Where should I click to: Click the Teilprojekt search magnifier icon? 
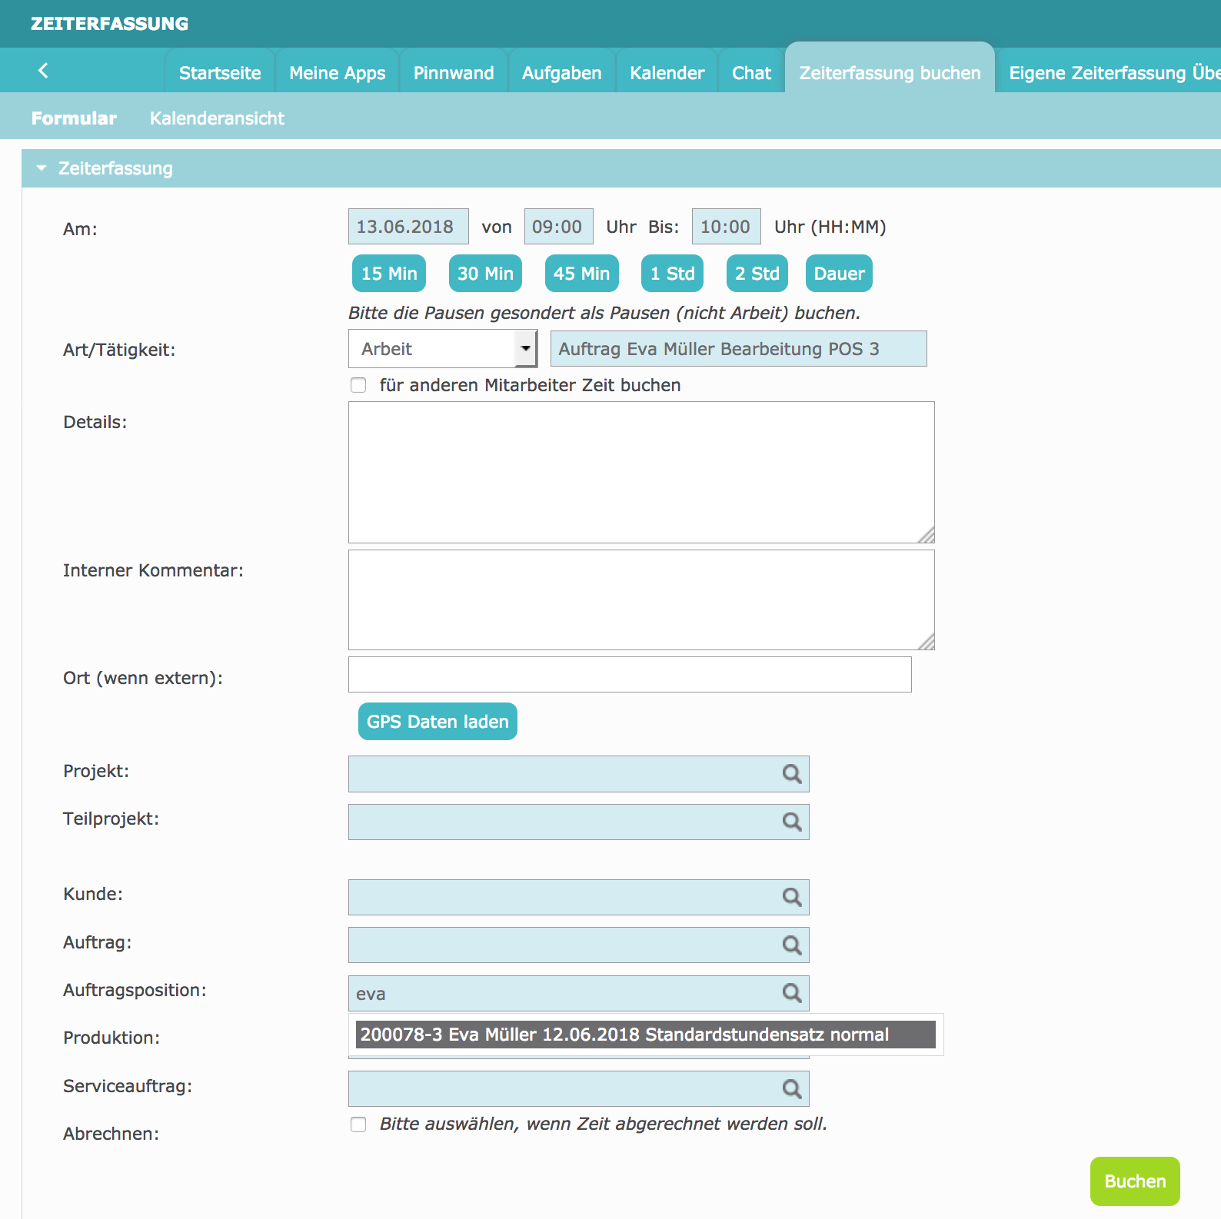(x=792, y=822)
